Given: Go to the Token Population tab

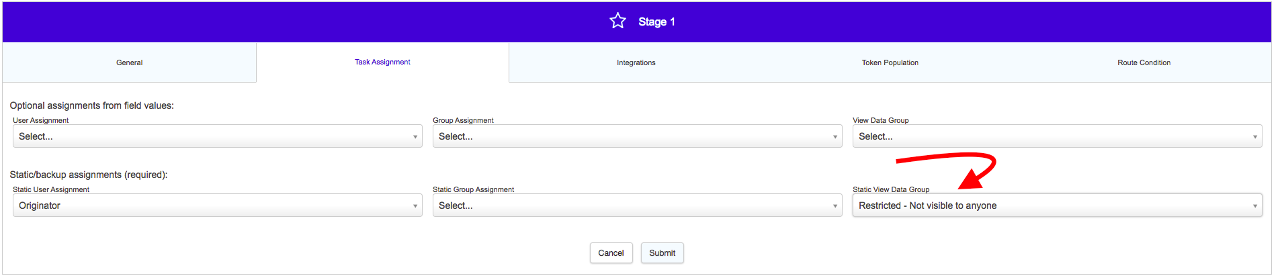Looking at the screenshot, I should point(890,62).
